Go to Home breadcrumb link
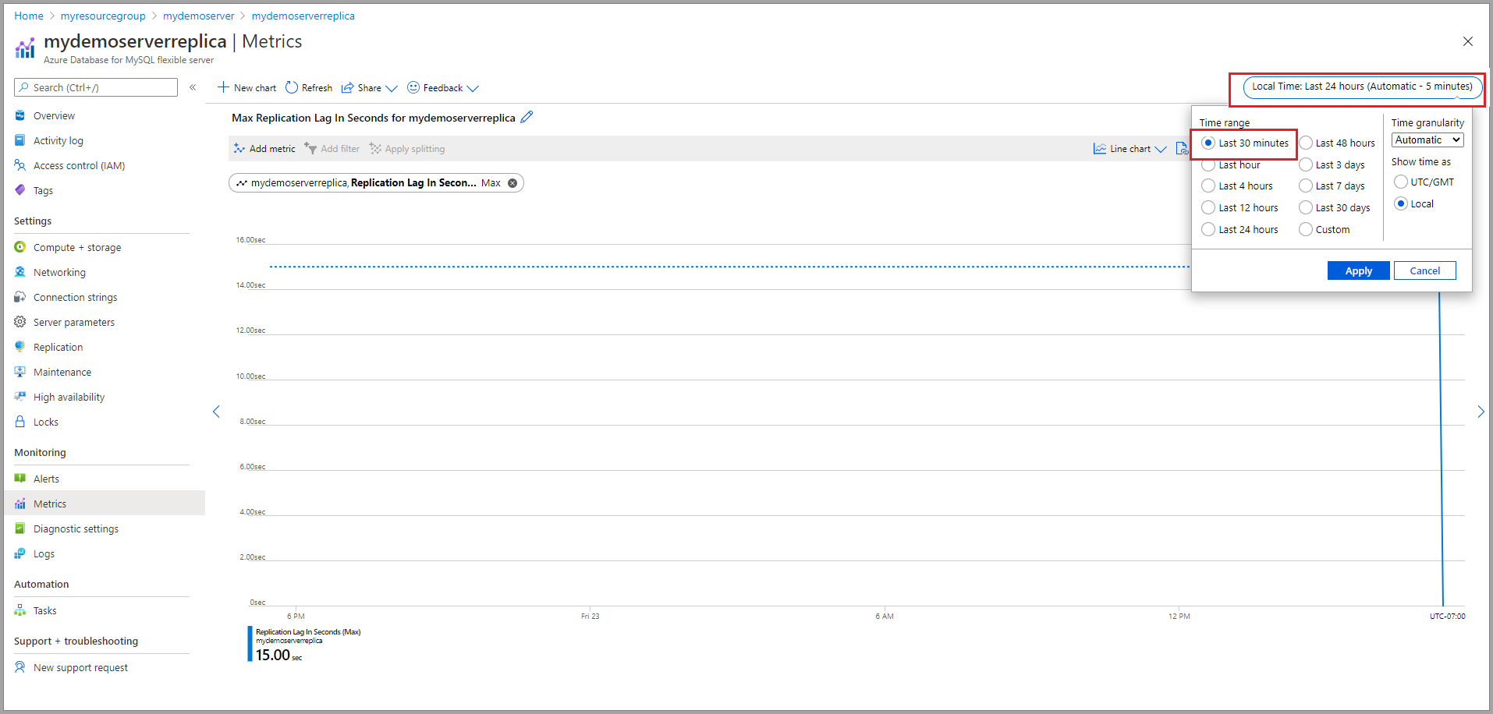The width and height of the screenshot is (1493, 714). 29,16
